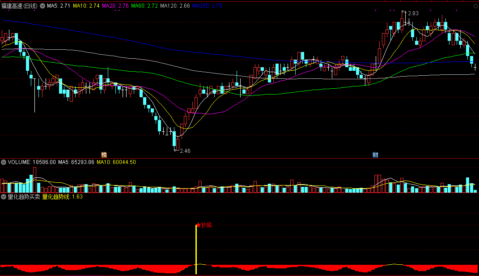Click the diamond icon at the chart's top-right corner
The height and width of the screenshot is (276, 479).
pos(475,6)
